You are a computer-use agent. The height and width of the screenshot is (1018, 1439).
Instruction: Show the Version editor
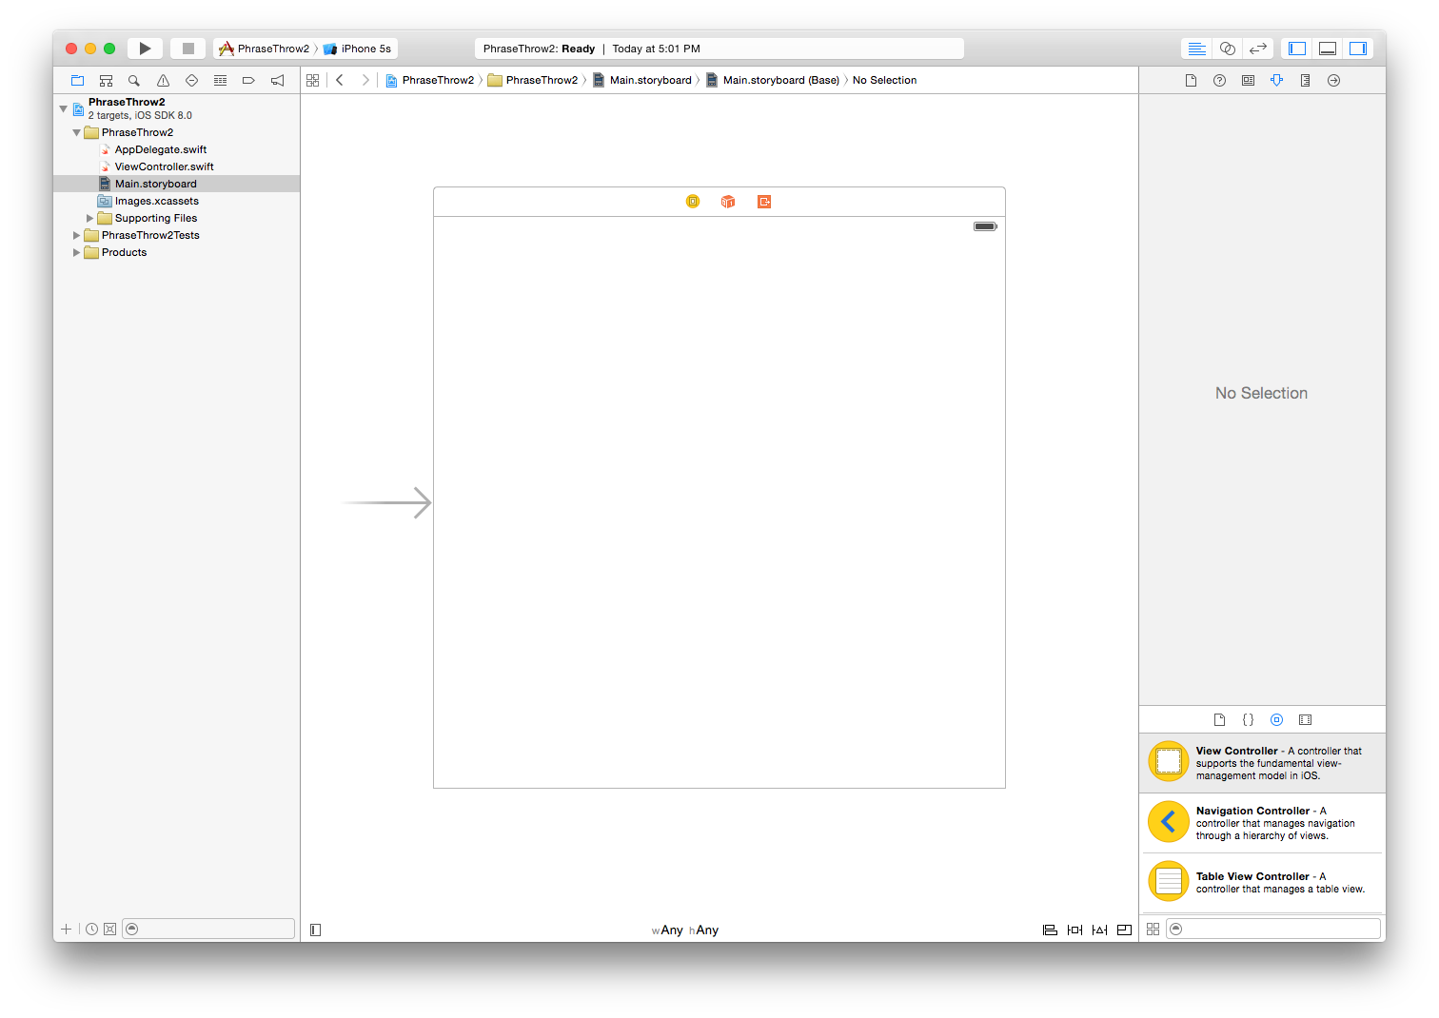[x=1258, y=49]
